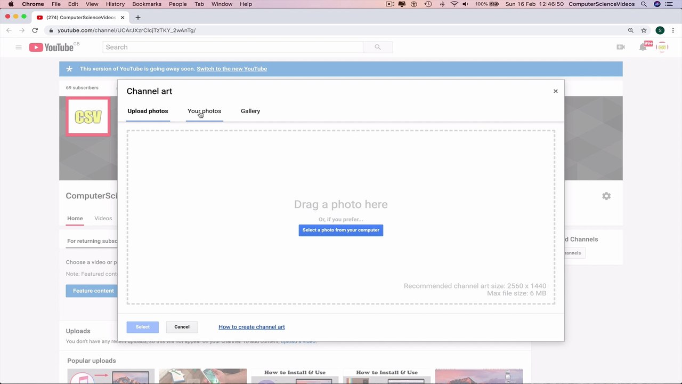Screen dimensions: 682x384
Task: Open the Apple menu
Action: point(11,4)
